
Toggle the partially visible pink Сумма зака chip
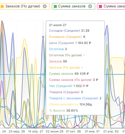click(111, 6)
